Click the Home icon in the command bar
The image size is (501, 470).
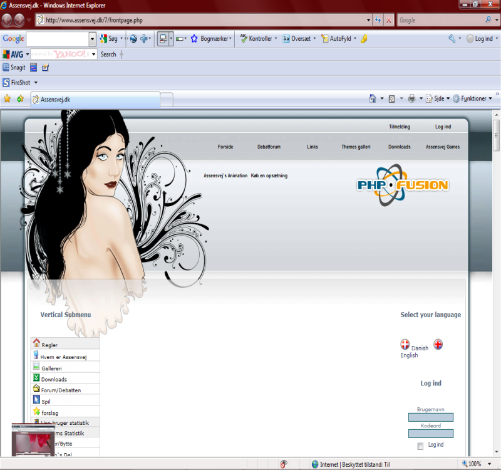tap(373, 98)
